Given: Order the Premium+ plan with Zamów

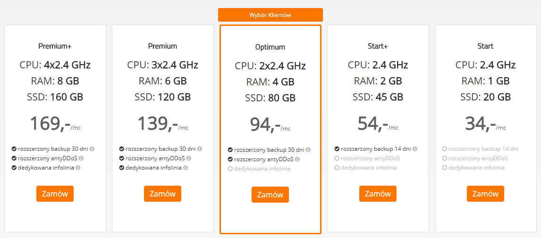Looking at the screenshot, I should coord(55,194).
